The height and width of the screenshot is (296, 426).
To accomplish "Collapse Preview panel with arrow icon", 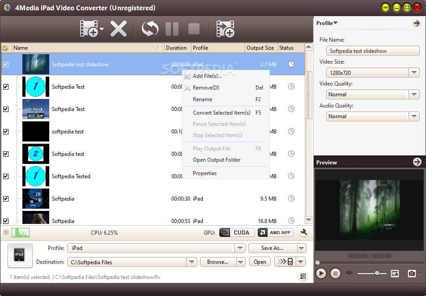I will click(417, 162).
